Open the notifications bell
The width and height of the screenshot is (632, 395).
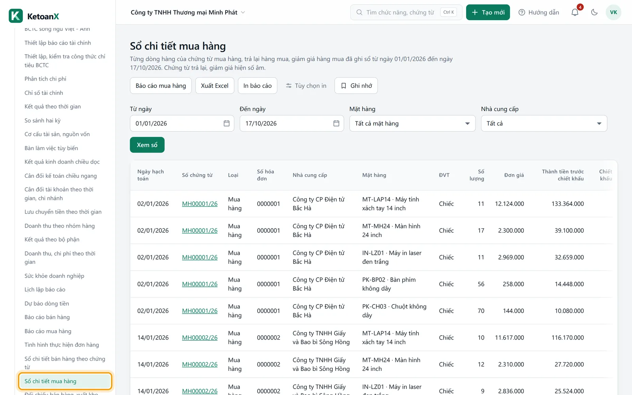[x=575, y=12]
